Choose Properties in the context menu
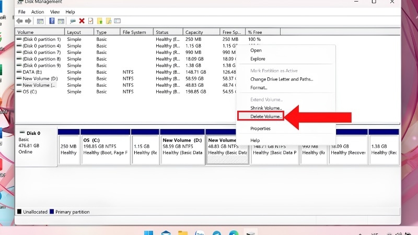The height and width of the screenshot is (235, 418). 260,128
